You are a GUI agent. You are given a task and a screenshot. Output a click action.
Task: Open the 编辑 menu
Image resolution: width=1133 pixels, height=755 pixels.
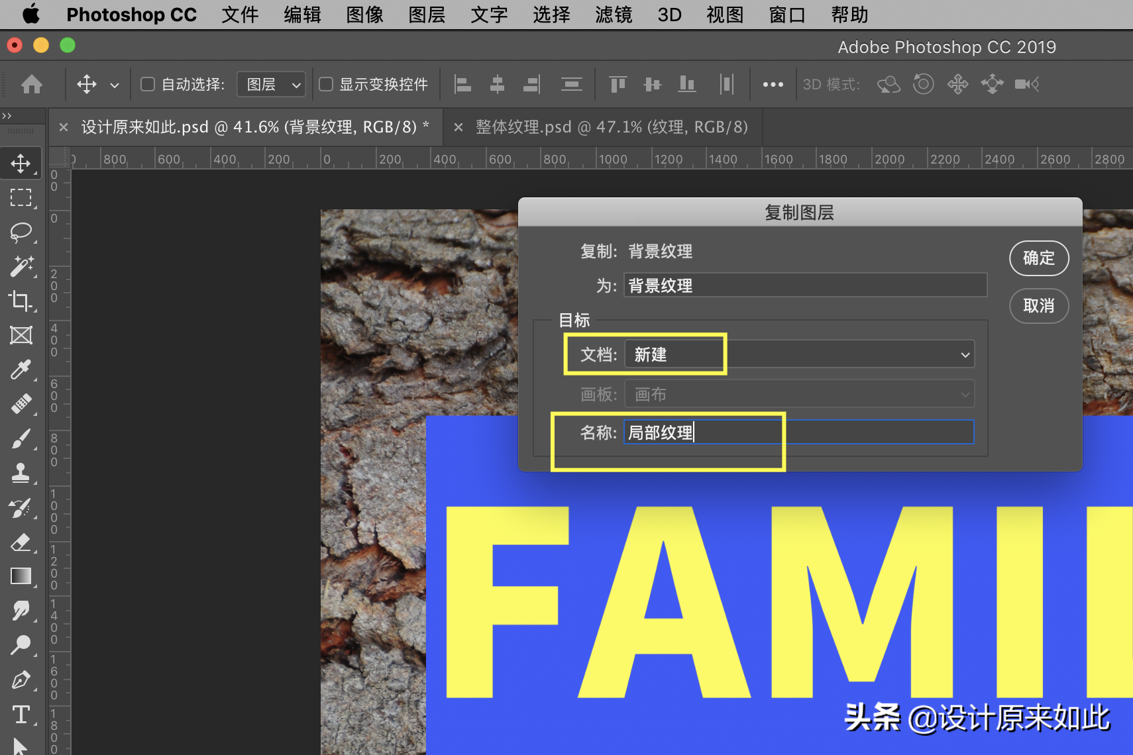pos(302,15)
